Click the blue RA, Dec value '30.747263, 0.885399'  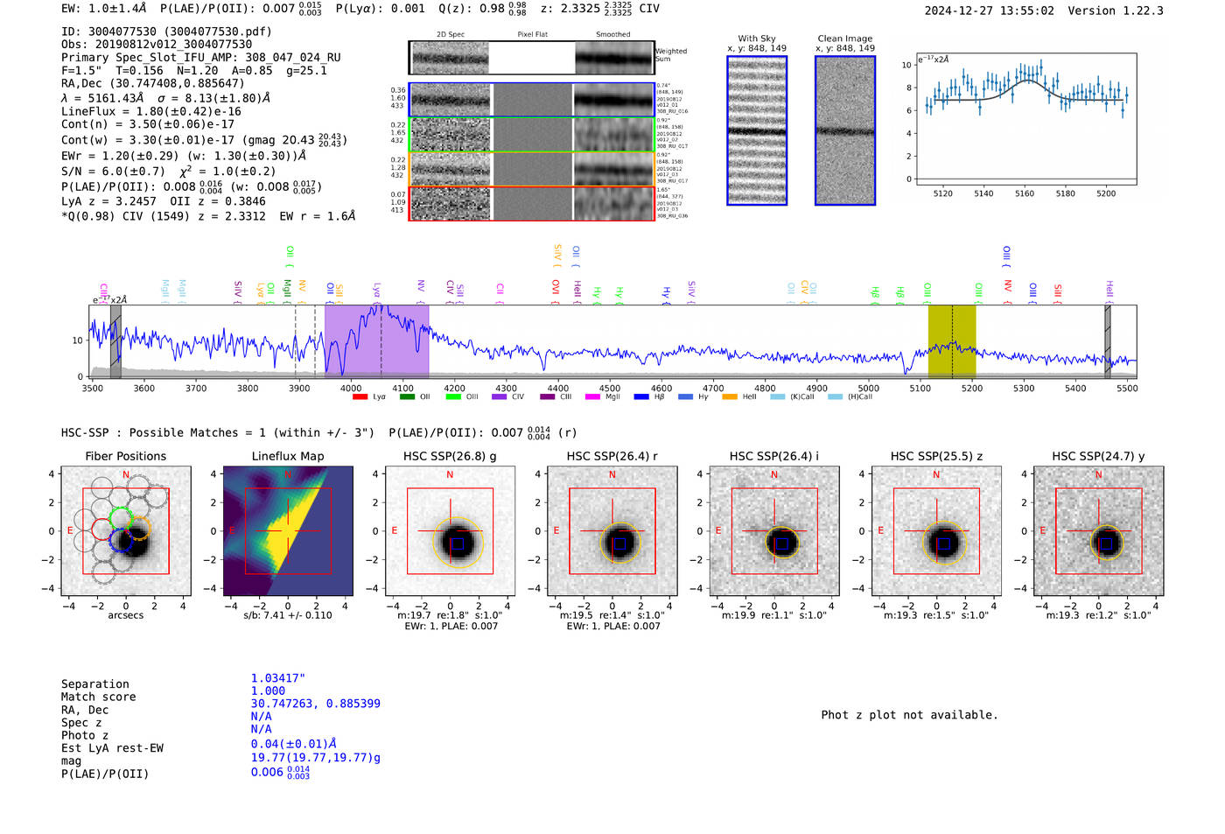click(x=316, y=704)
